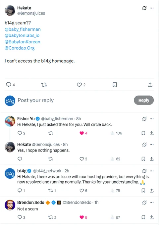Image resolution: width=160 pixels, height=225 pixels.
Task: Open more options on b14g's reply
Action: click(x=151, y=171)
